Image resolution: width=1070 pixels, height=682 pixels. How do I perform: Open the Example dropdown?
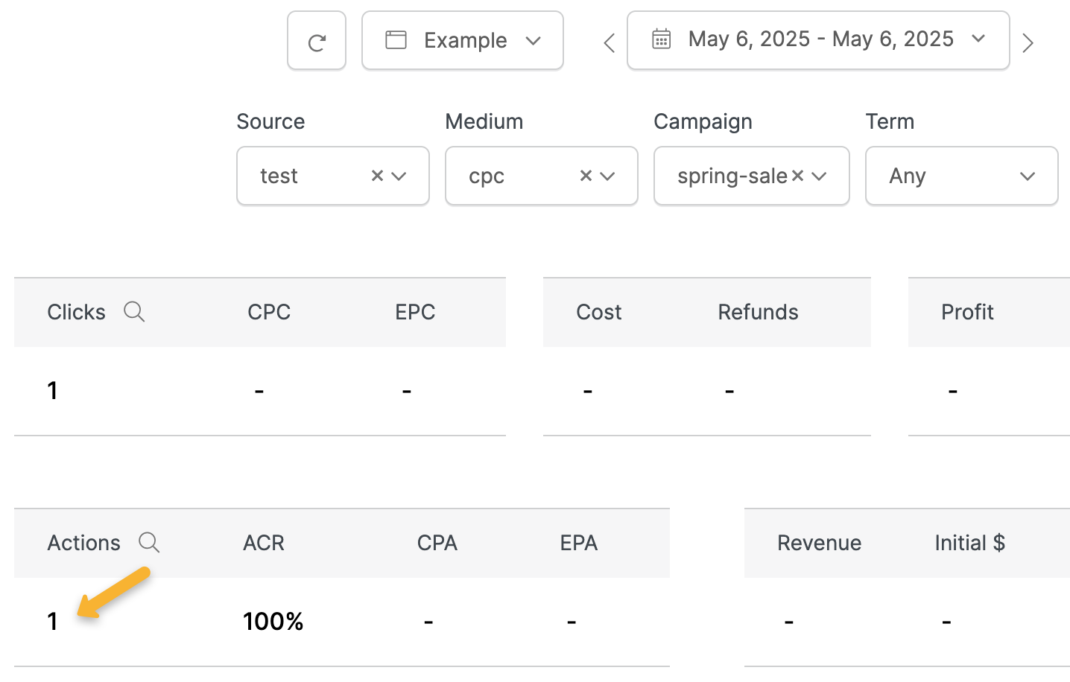coord(462,41)
